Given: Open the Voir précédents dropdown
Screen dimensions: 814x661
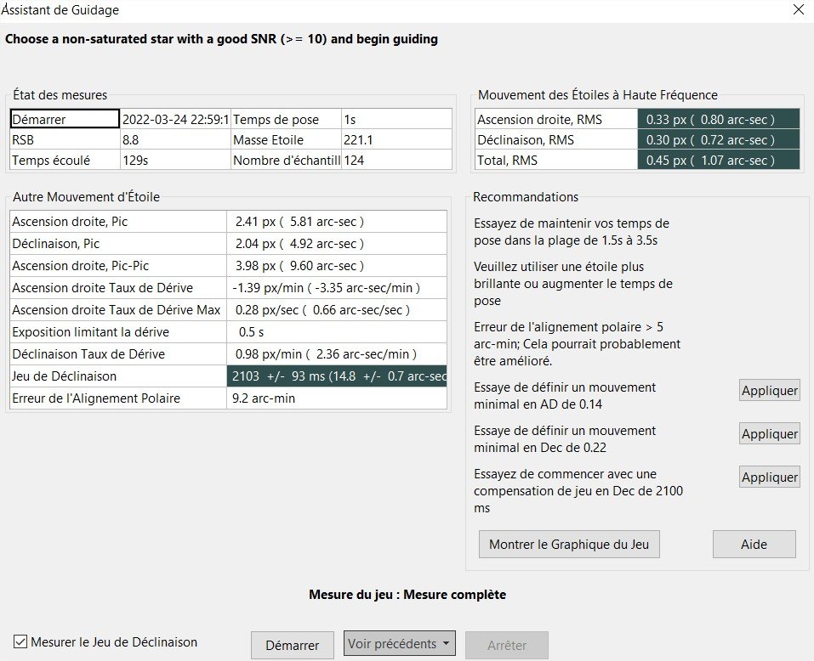Looking at the screenshot, I should tap(399, 644).
